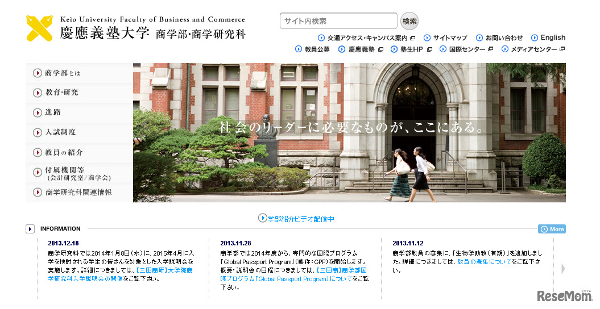The width and height of the screenshot is (600, 309).
Task: Click the INFORMATION section arrow icon
Action: (x=30, y=229)
